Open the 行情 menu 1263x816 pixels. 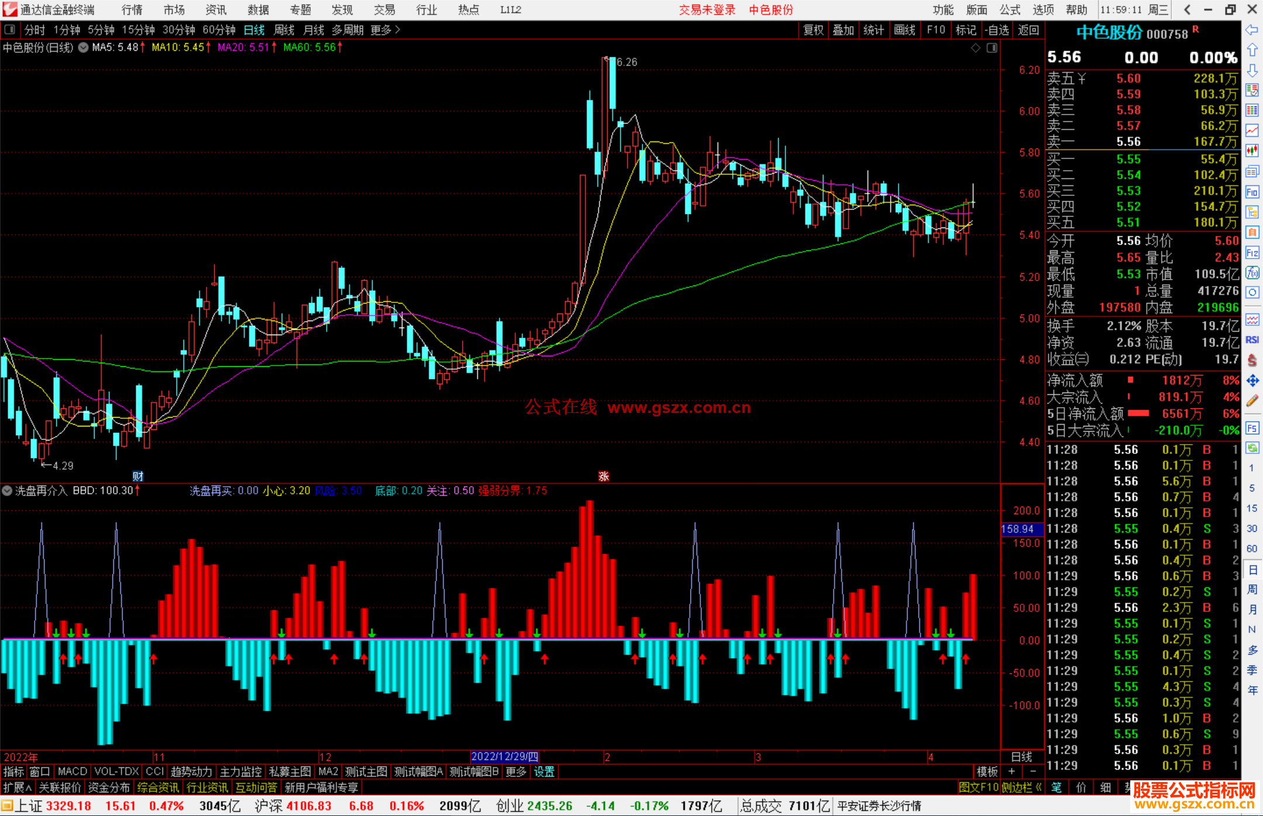click(x=132, y=10)
